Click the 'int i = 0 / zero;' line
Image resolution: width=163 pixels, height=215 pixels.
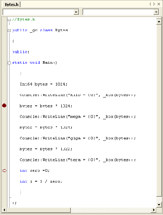41,182
